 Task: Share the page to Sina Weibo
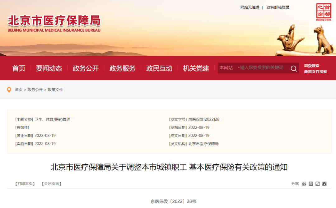pos(304,184)
